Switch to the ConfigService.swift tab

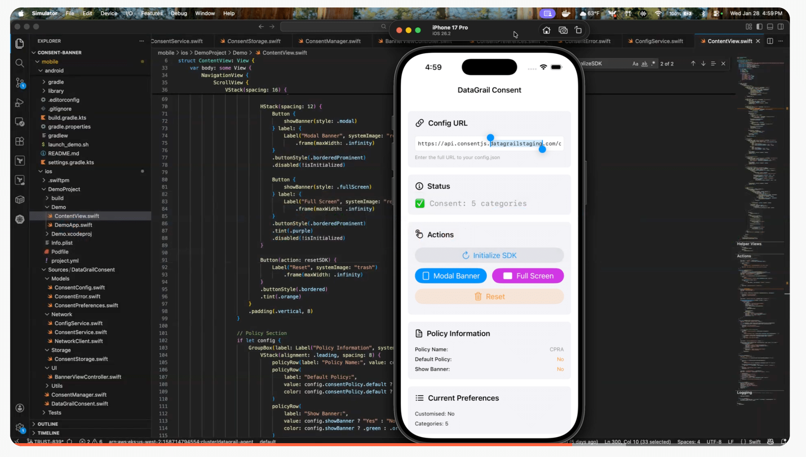(658, 41)
